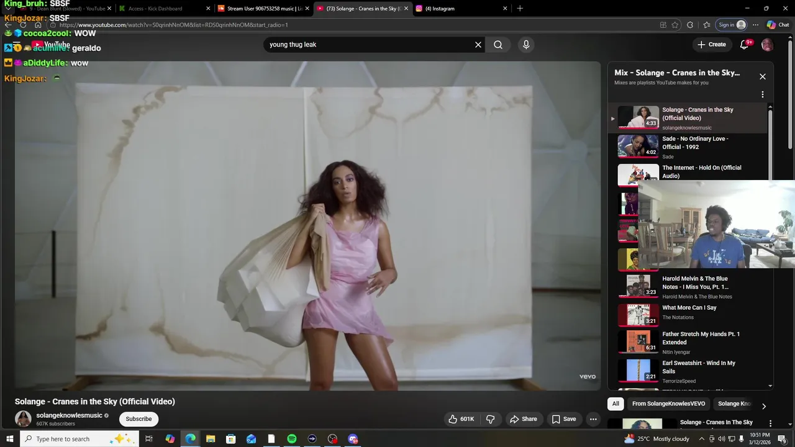Switch to the Instagram tab
This screenshot has width=795, height=447.
pos(460,9)
